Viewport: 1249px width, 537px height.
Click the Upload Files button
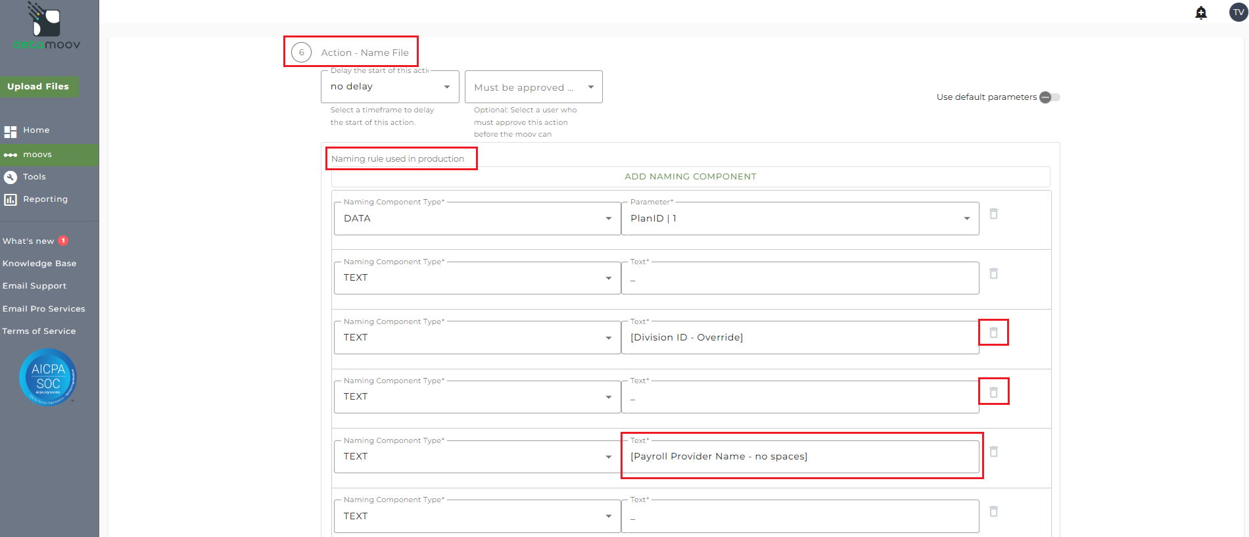click(38, 86)
